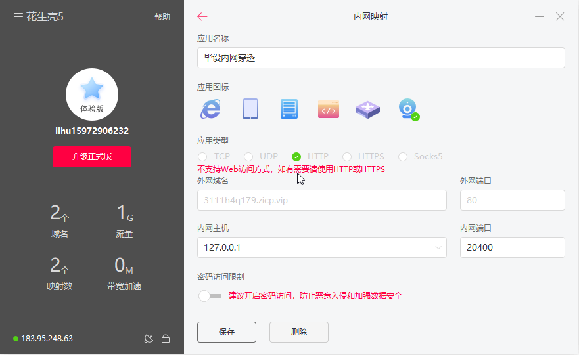Click the 外网域名 domain field
The image size is (579, 355).
pos(322,200)
